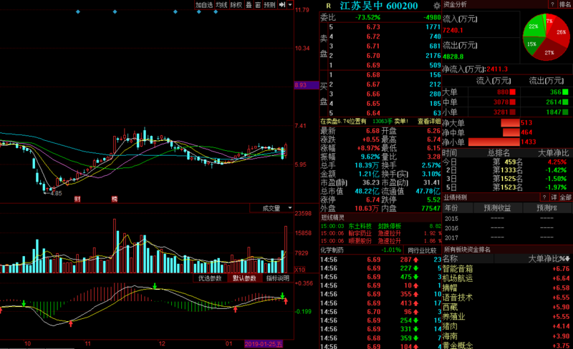This screenshot has height=349, width=573.
Task: Select the 默认参数 tab
Action: point(244,278)
